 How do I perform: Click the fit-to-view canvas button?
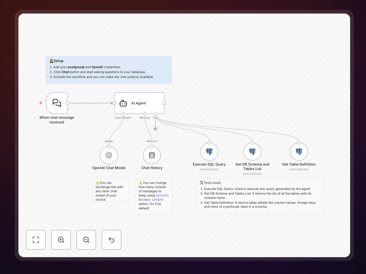(x=36, y=240)
